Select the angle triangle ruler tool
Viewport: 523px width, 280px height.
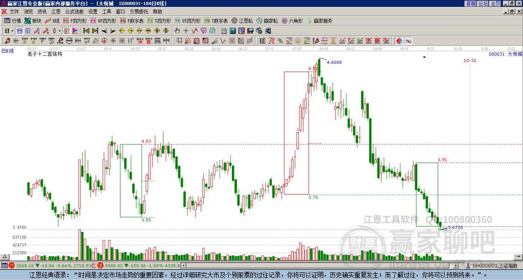tap(96, 41)
